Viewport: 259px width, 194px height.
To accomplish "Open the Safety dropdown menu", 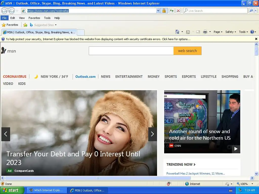I will tap(231, 32).
